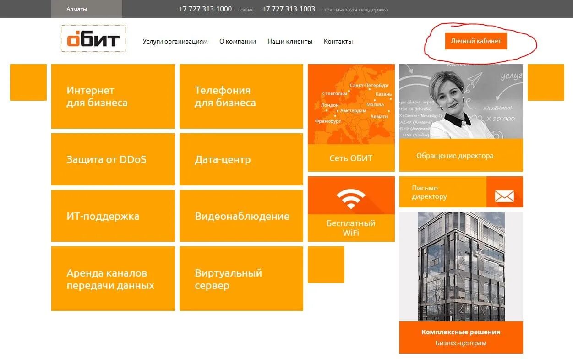Click the envelope mail icon
Screen dimensions: 573x359
tap(504, 197)
